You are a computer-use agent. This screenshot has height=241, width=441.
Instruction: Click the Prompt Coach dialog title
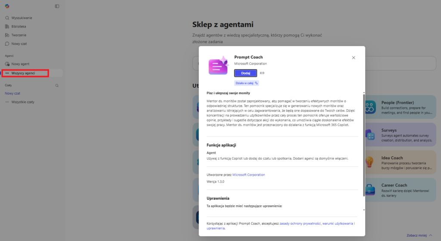[248, 57]
